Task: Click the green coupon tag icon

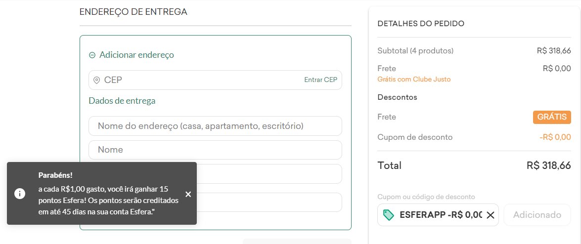Action: (388, 215)
